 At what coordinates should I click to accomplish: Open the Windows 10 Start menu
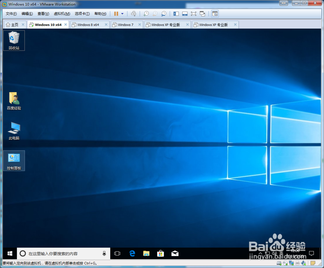pyautogui.click(x=10, y=253)
